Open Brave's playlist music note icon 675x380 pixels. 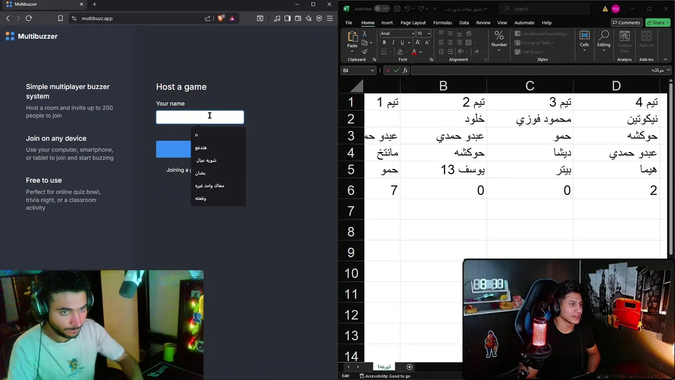pyautogui.click(x=277, y=18)
